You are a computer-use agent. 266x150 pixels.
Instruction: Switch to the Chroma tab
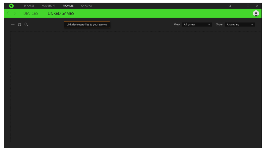[x=86, y=6]
